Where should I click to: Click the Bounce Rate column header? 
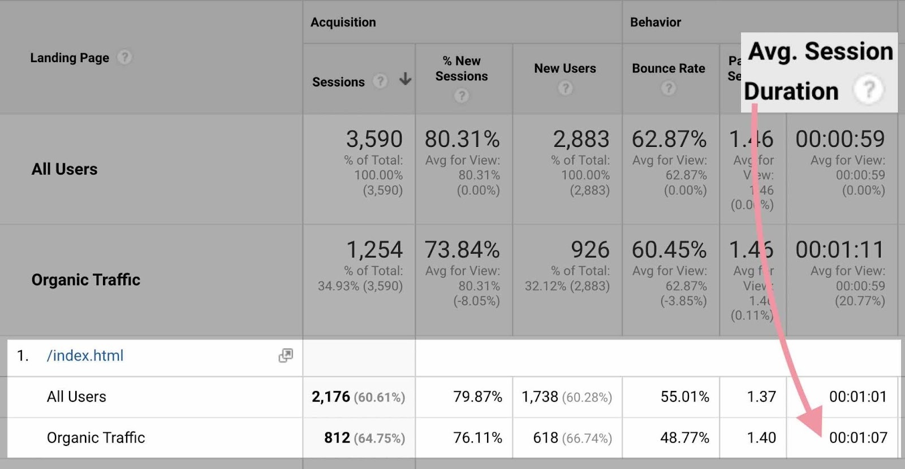click(x=668, y=68)
